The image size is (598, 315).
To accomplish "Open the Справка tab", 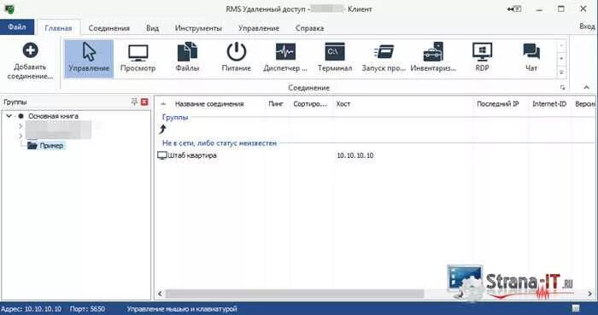I will (x=309, y=28).
